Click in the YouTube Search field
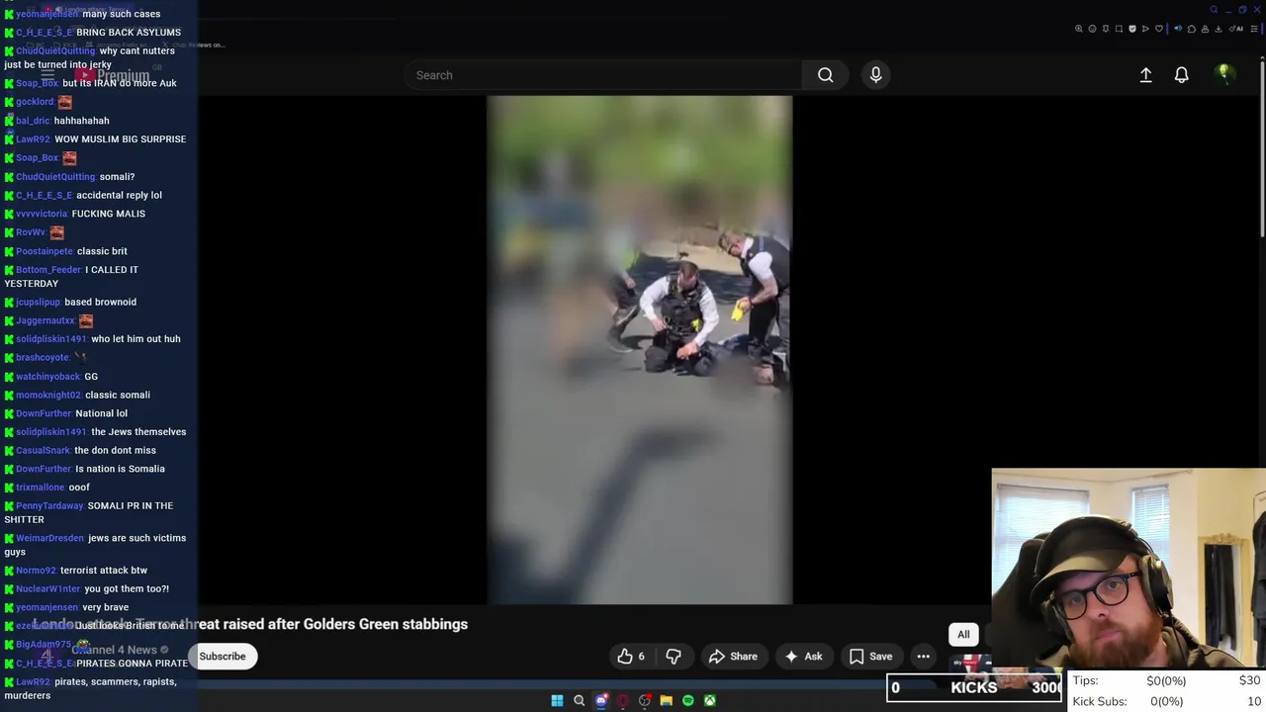Image resolution: width=1266 pixels, height=712 pixels. coord(603,75)
